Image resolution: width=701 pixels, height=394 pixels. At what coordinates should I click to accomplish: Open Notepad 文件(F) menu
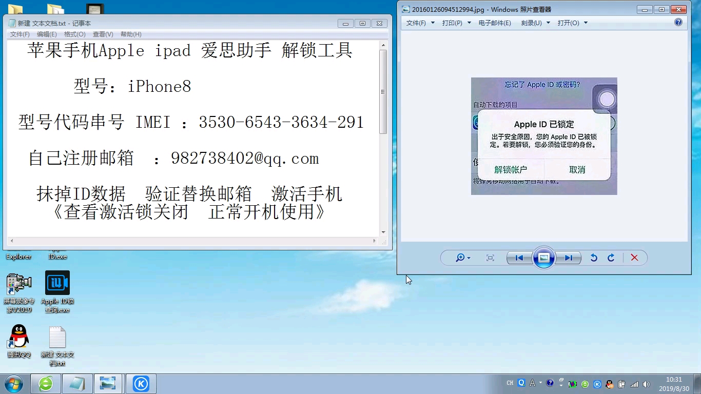coord(20,34)
